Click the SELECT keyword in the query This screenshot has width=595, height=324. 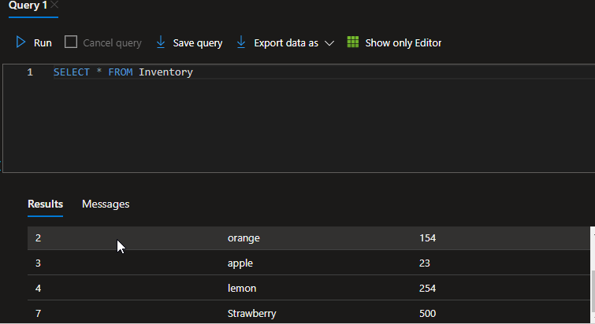tap(72, 72)
